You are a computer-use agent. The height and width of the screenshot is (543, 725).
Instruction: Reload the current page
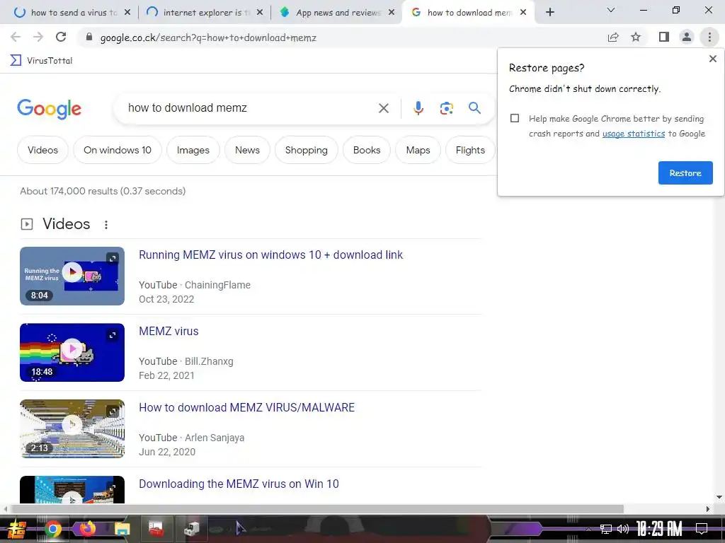[61, 37]
